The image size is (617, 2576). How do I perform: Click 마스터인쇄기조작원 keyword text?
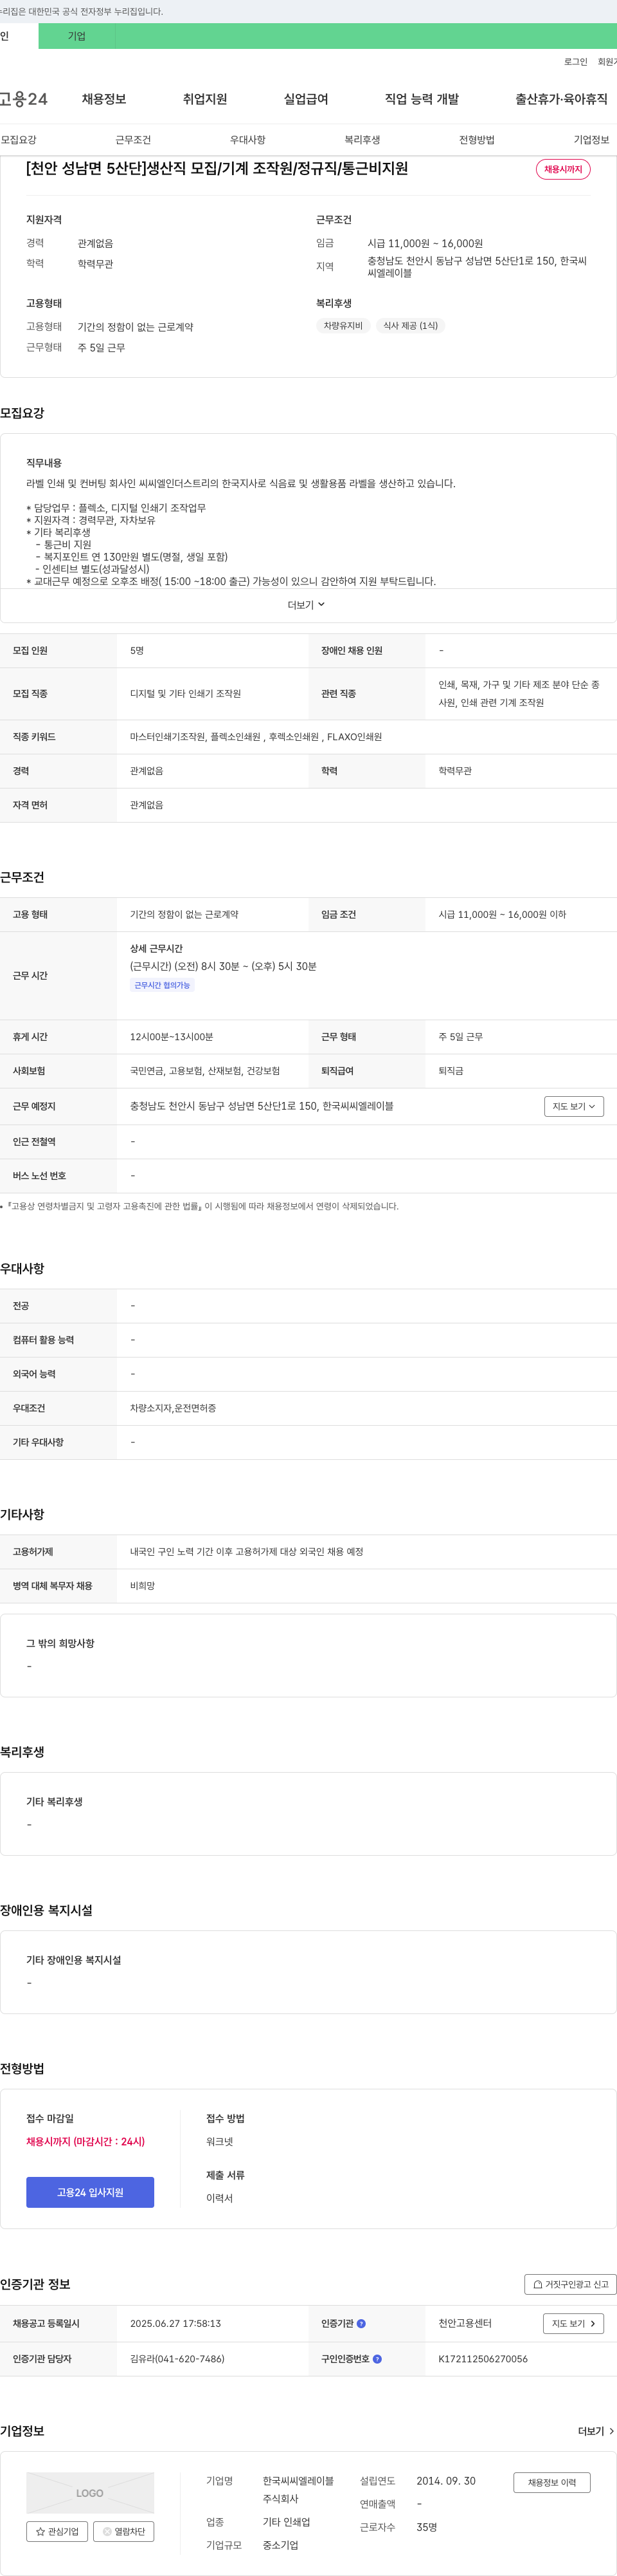click(x=166, y=736)
